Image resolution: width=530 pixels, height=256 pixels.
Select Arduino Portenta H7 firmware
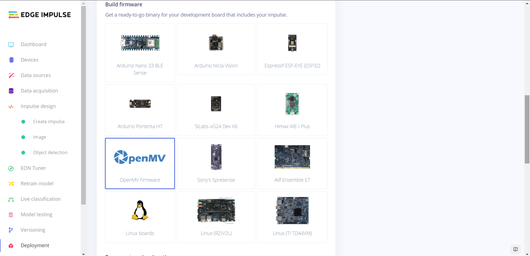[x=140, y=110]
